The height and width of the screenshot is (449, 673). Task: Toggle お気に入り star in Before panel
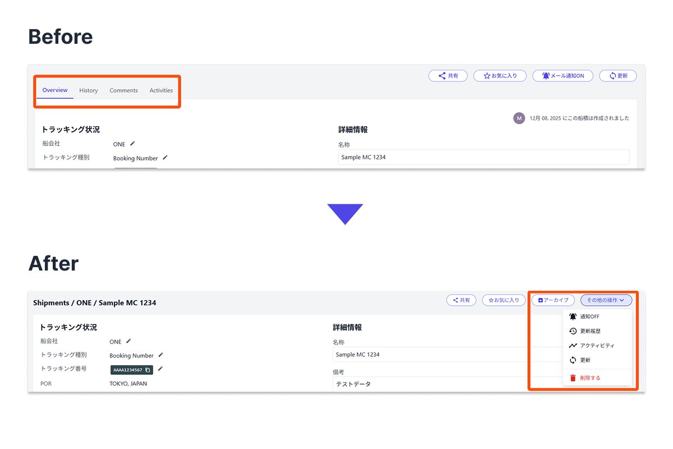click(500, 76)
